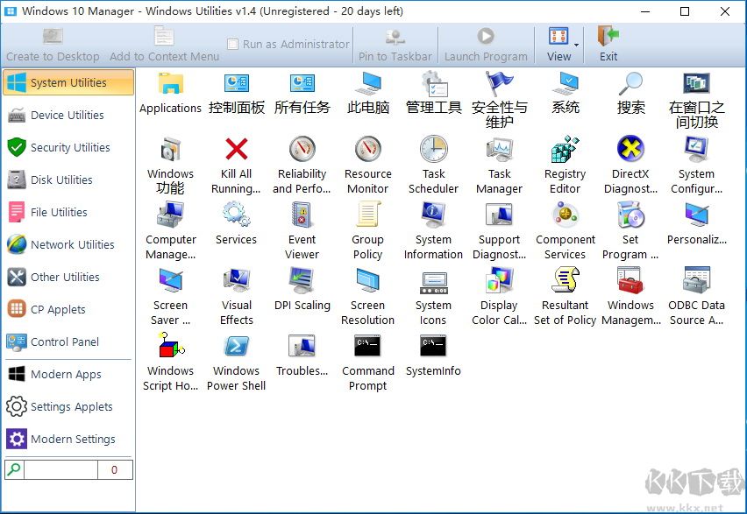
Task: Open System Information
Action: click(x=433, y=223)
